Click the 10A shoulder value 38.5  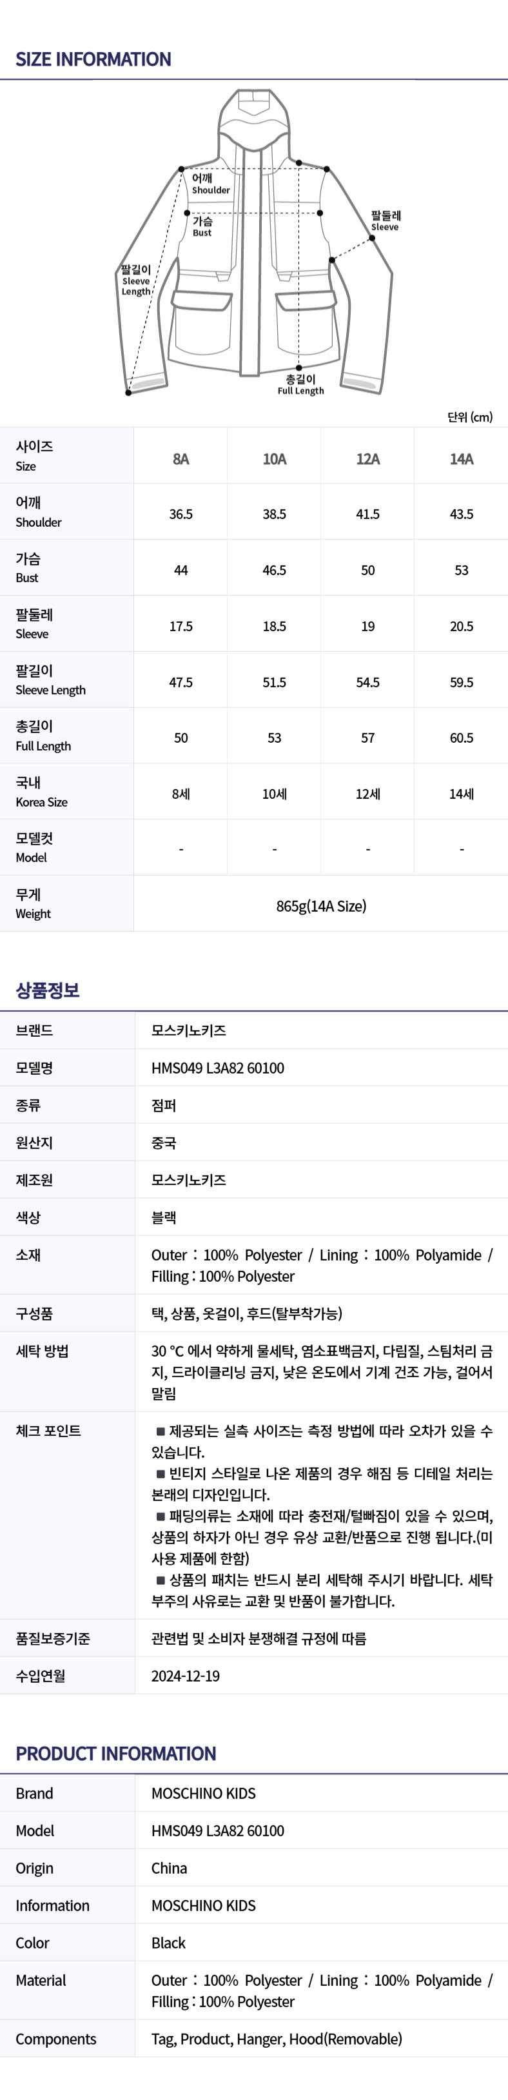pos(274,515)
